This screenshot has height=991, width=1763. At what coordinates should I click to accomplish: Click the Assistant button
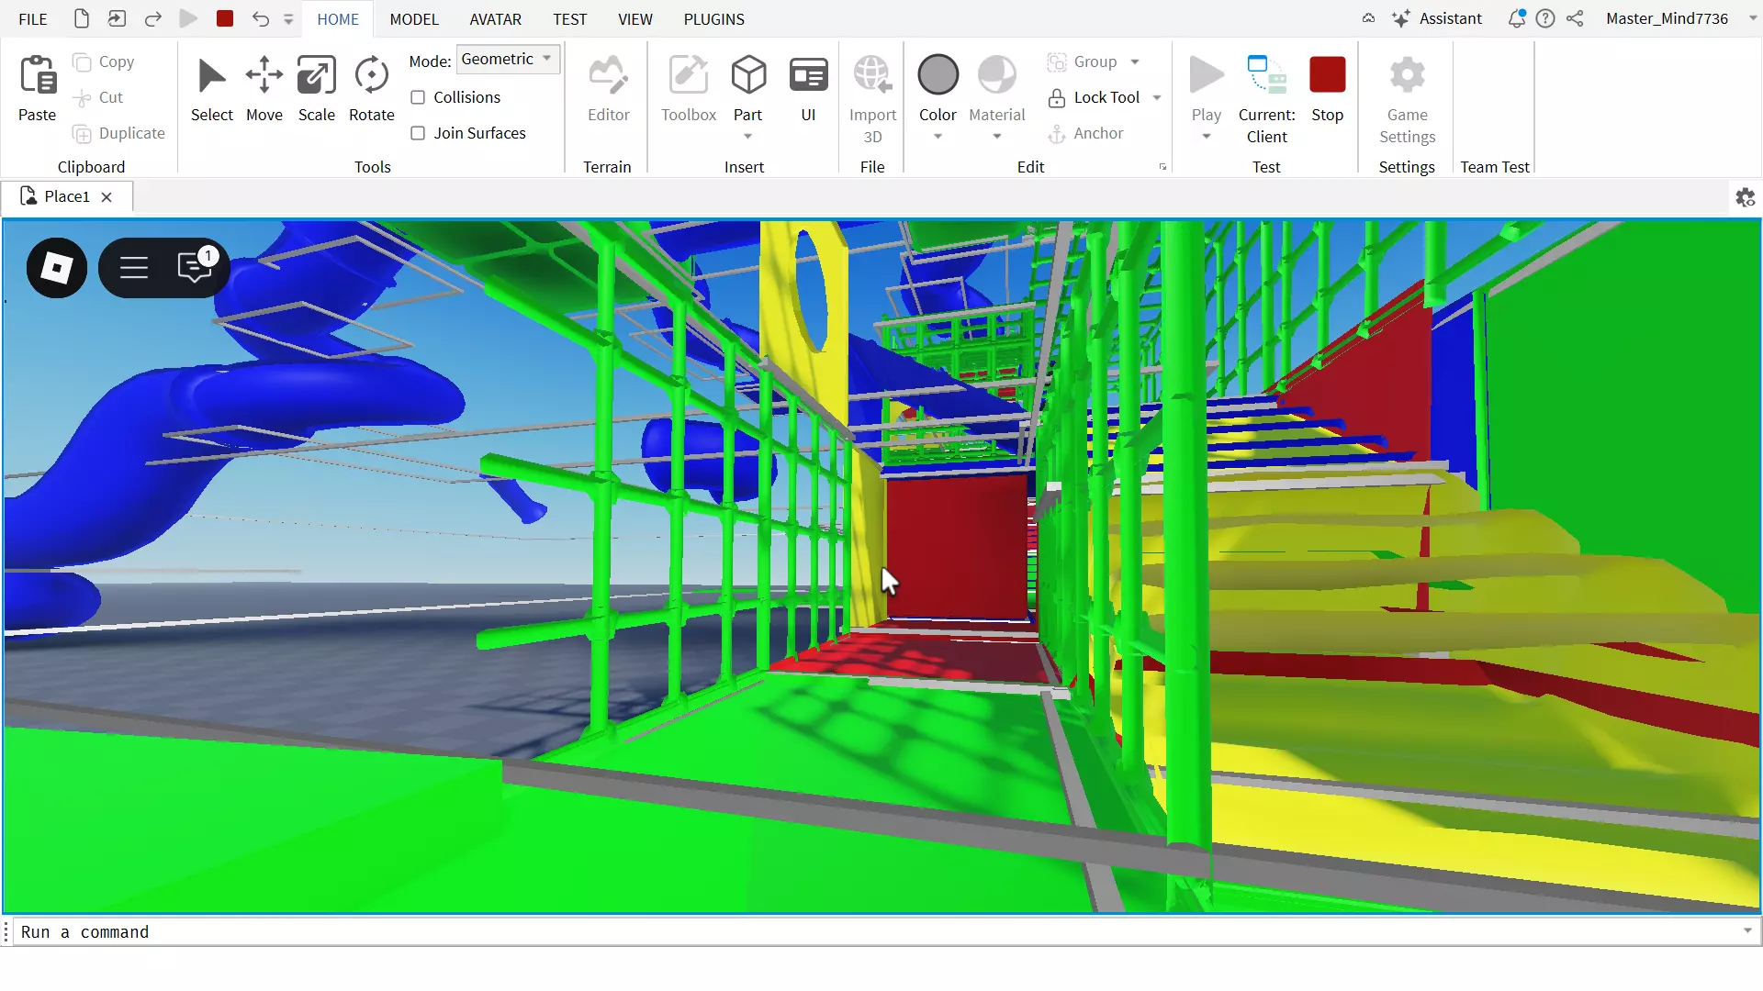tap(1437, 18)
